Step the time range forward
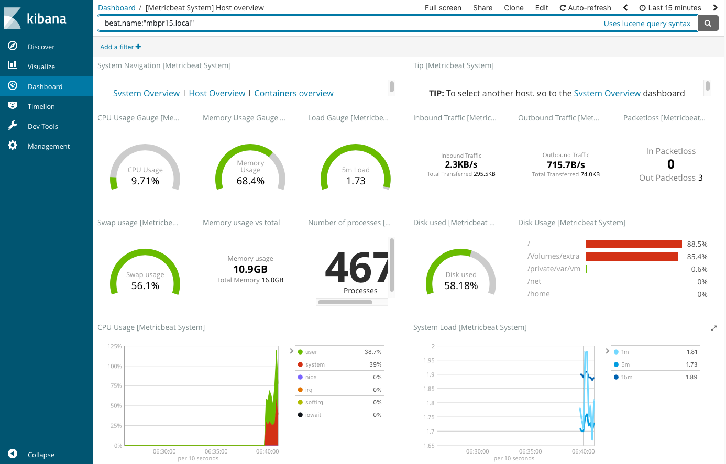 coord(715,8)
